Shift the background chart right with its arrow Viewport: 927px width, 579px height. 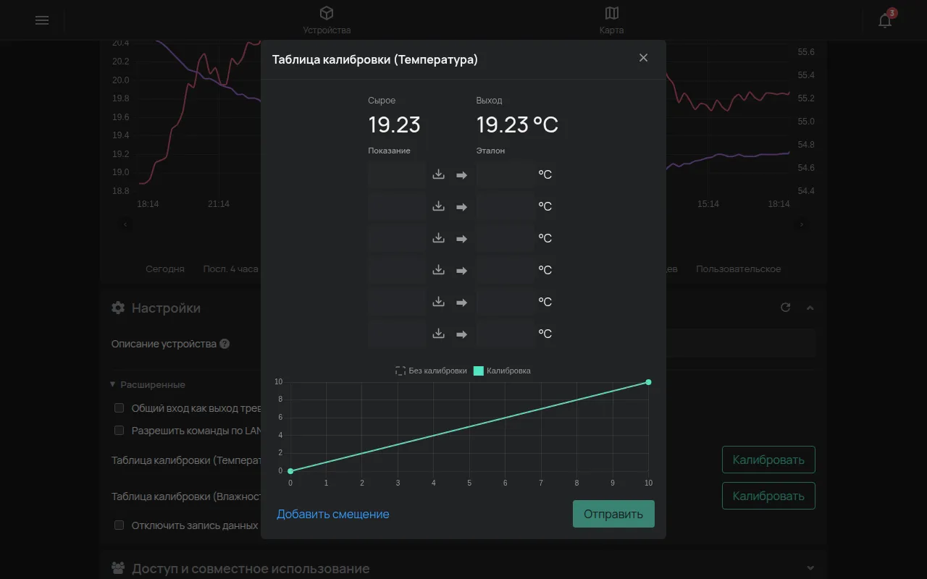[802, 224]
